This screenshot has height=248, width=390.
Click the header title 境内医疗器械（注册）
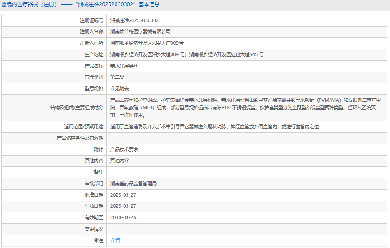pyautogui.click(x=32, y=4)
